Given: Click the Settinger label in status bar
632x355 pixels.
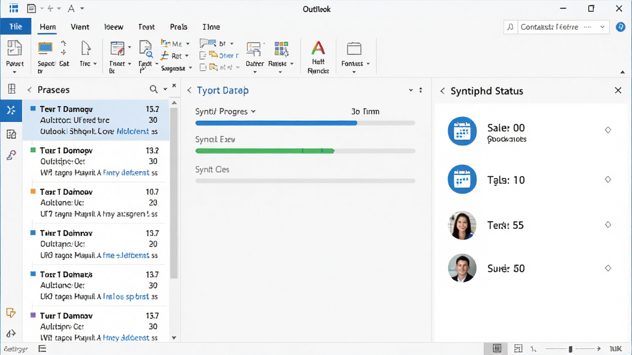Looking at the screenshot, I should coord(16,349).
